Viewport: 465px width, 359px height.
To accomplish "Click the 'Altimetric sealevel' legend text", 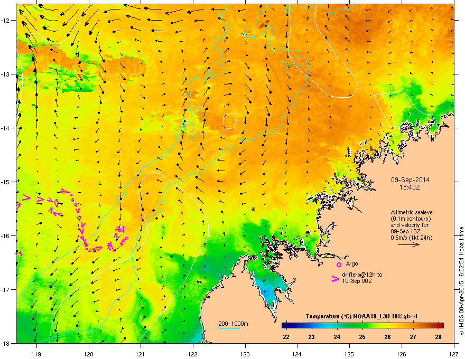I will (x=412, y=212).
